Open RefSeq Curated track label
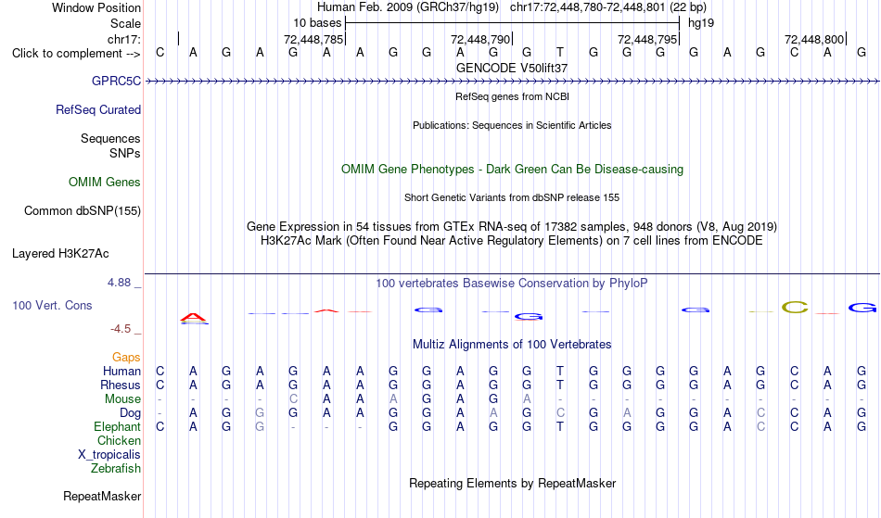This screenshot has width=881, height=518. coord(98,110)
